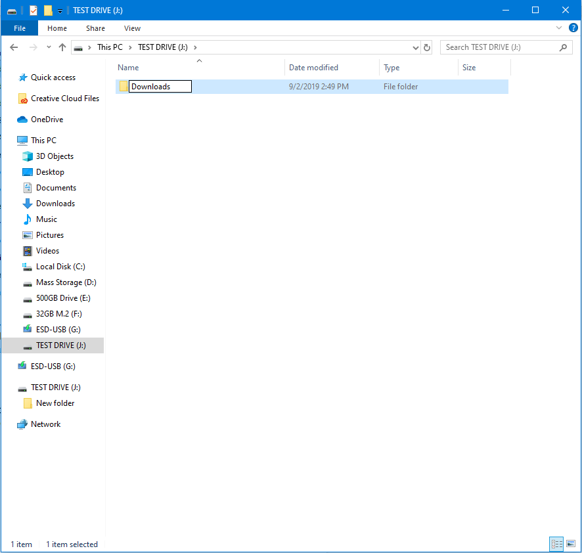582x553 pixels.
Task: Click the search magnifier icon
Action: 563,47
